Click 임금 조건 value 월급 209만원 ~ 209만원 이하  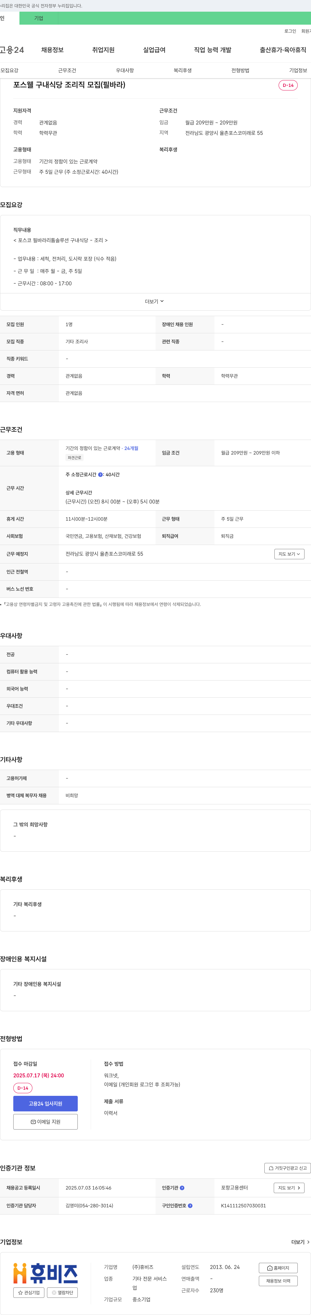250,453
